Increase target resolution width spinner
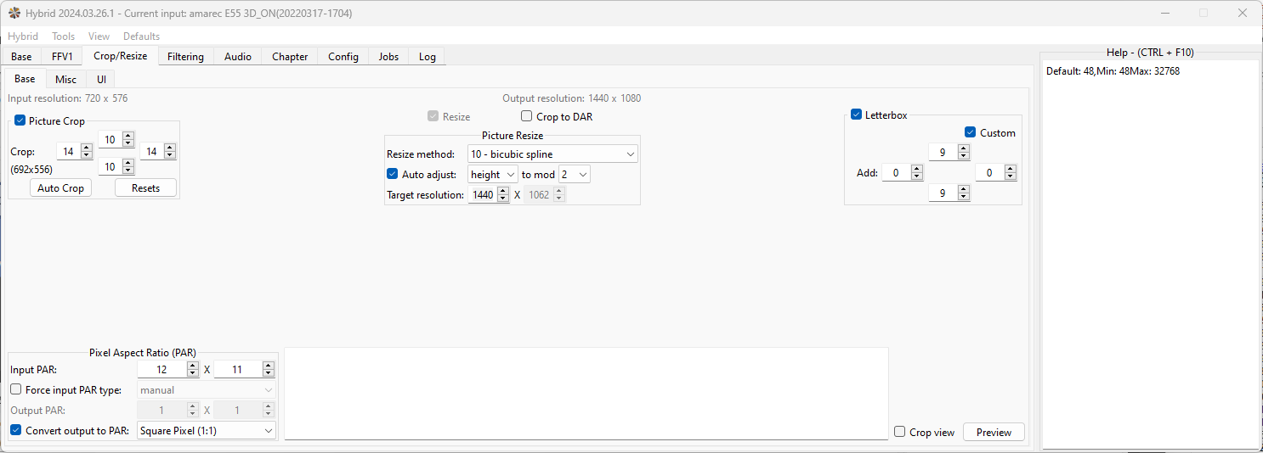 pos(502,191)
